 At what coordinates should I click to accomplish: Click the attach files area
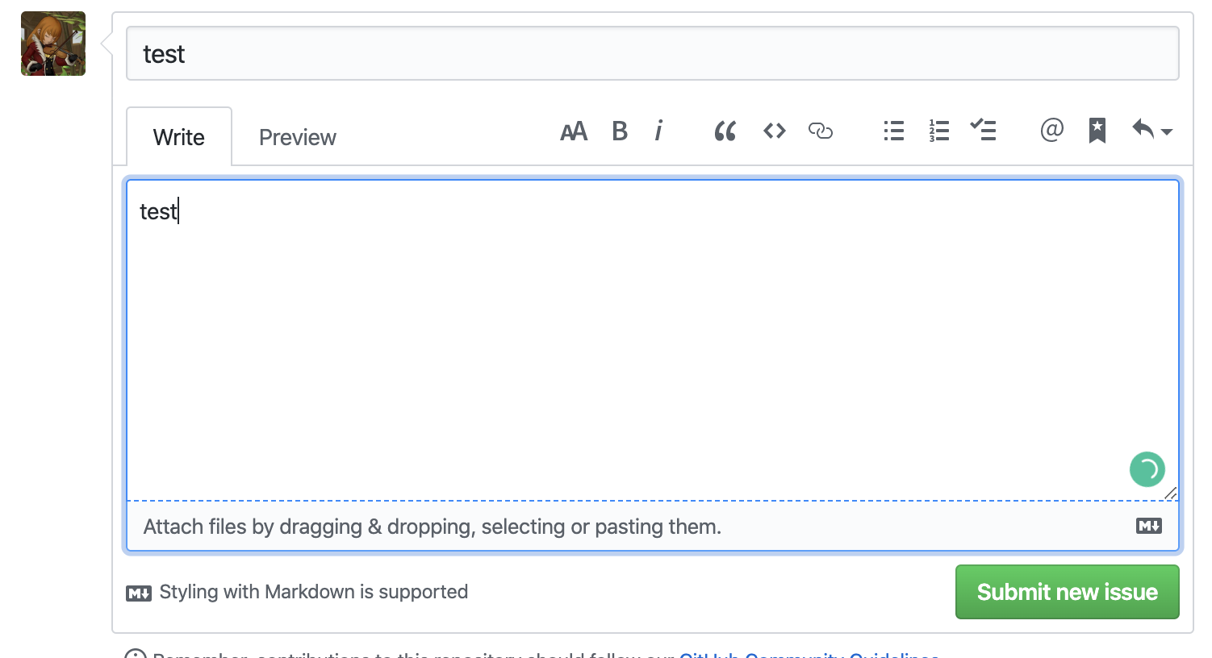(x=433, y=526)
